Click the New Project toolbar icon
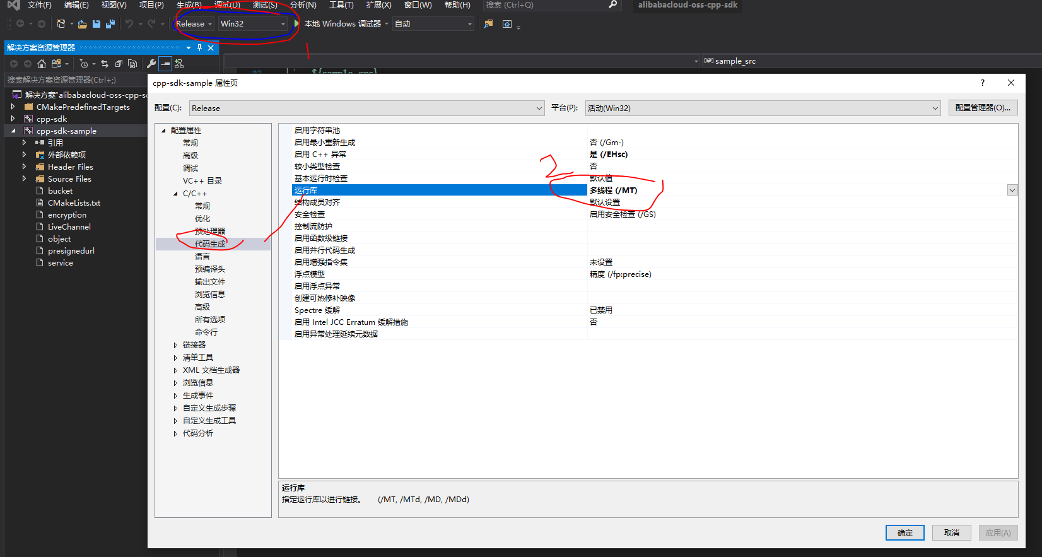Image resolution: width=1042 pixels, height=557 pixels. coord(61,24)
